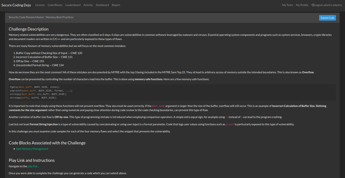Open My Profile page
Image resolution: width=345 pixels, height=178 pixels.
coord(302,5)
